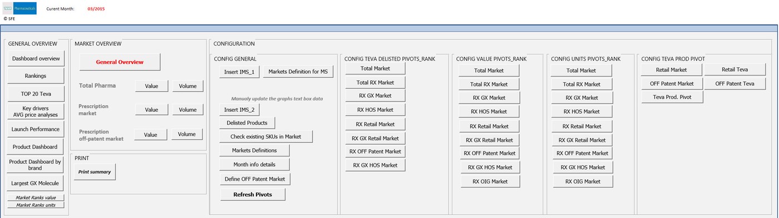
Task: Open OFF Patent Teva pivot
Action: pyautogui.click(x=735, y=83)
